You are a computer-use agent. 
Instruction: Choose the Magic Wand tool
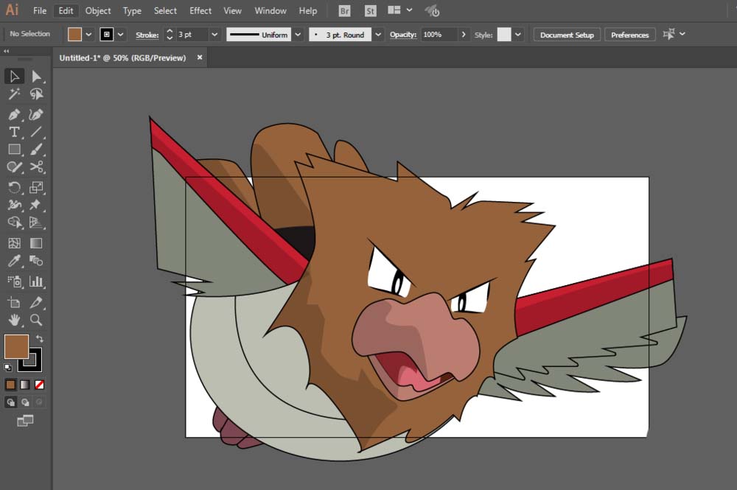pyautogui.click(x=14, y=94)
